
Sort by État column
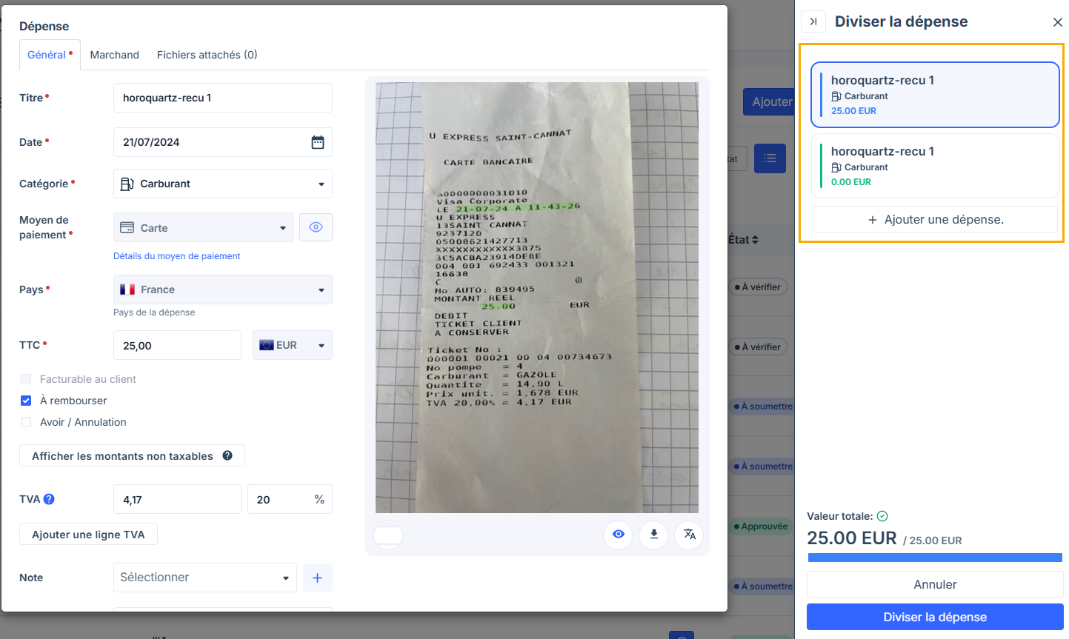[743, 240]
